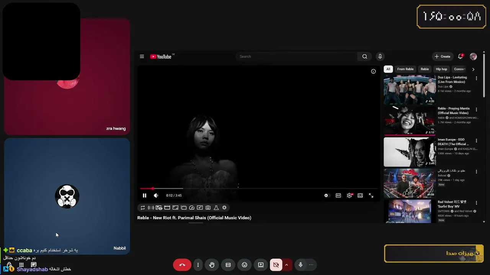490x275 pixels.
Task: Click the dashed-frame window icon under video
Action: pyautogui.click(x=184, y=208)
